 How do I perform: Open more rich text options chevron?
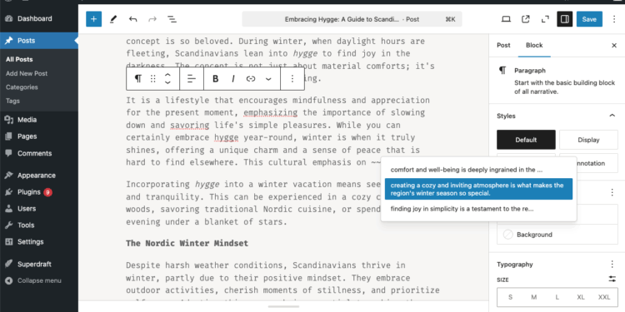pos(268,79)
